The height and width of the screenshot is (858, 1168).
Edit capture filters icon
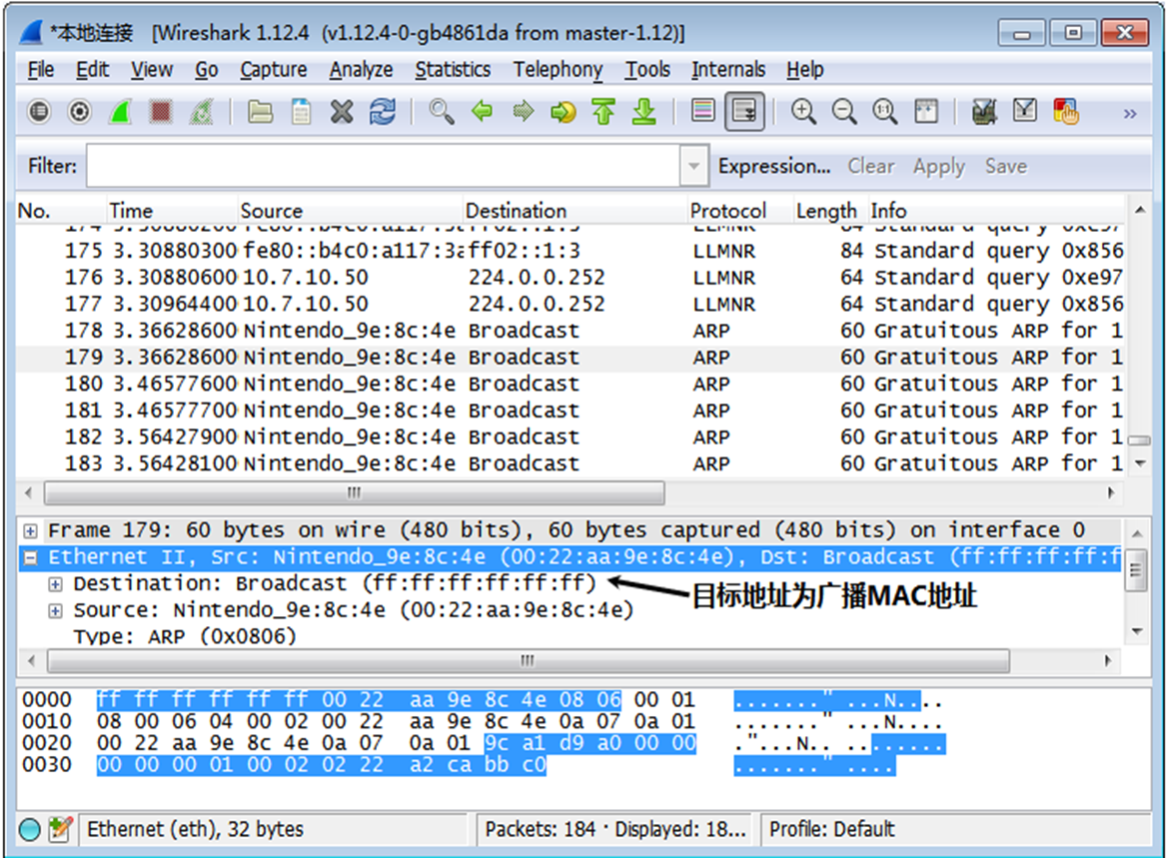point(984,112)
